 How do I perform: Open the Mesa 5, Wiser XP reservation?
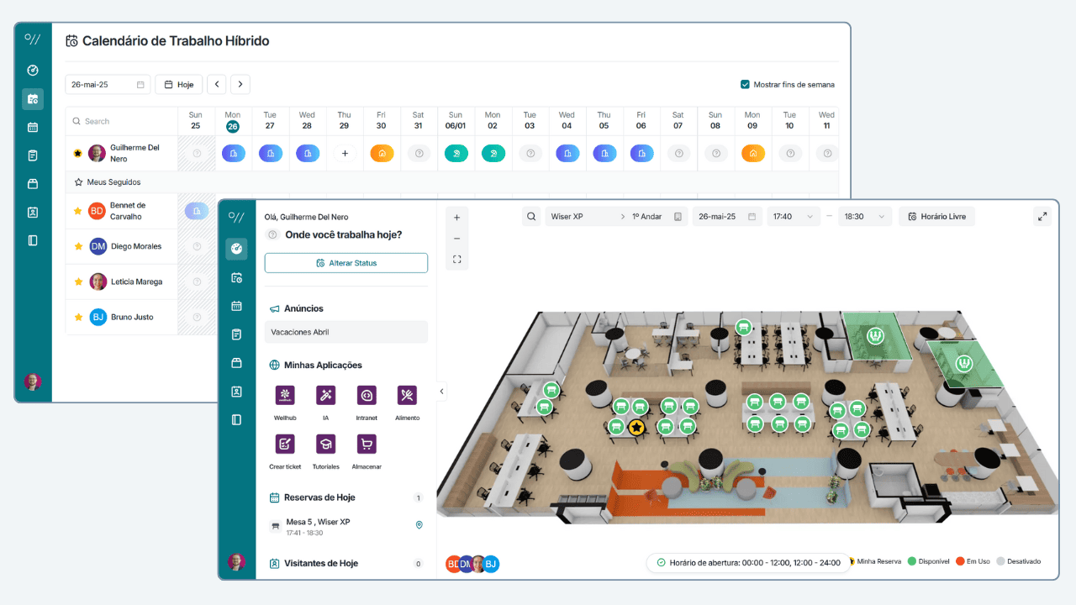click(346, 526)
